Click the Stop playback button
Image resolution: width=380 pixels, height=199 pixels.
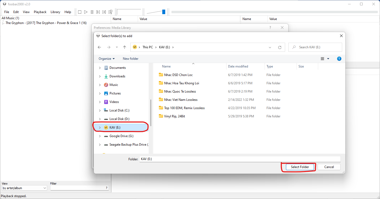click(x=79, y=12)
